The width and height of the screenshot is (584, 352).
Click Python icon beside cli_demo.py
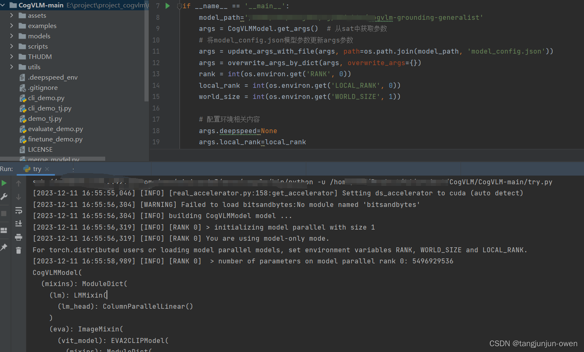pos(23,98)
